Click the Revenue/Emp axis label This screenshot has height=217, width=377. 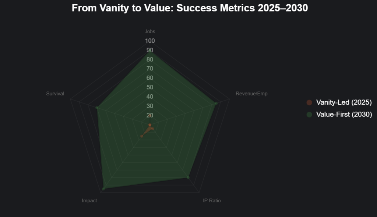[x=251, y=94]
